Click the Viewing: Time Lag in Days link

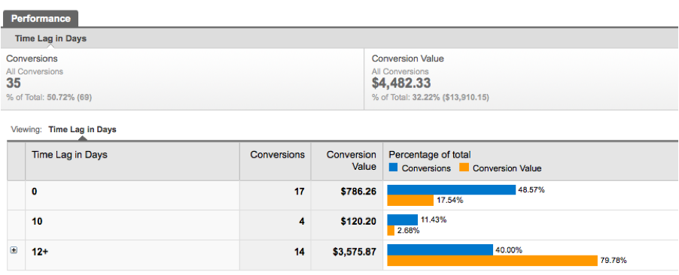(82, 129)
